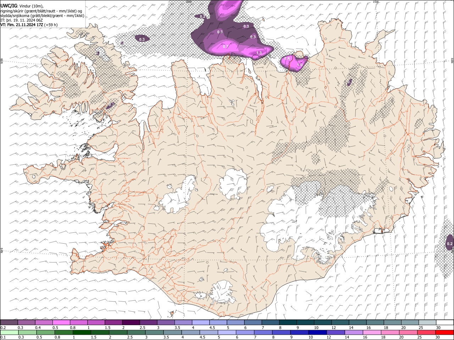
Task: Click the 'VT: Fim. 21.11.2024 17Z (+59 h)' line
Action: 29,25
